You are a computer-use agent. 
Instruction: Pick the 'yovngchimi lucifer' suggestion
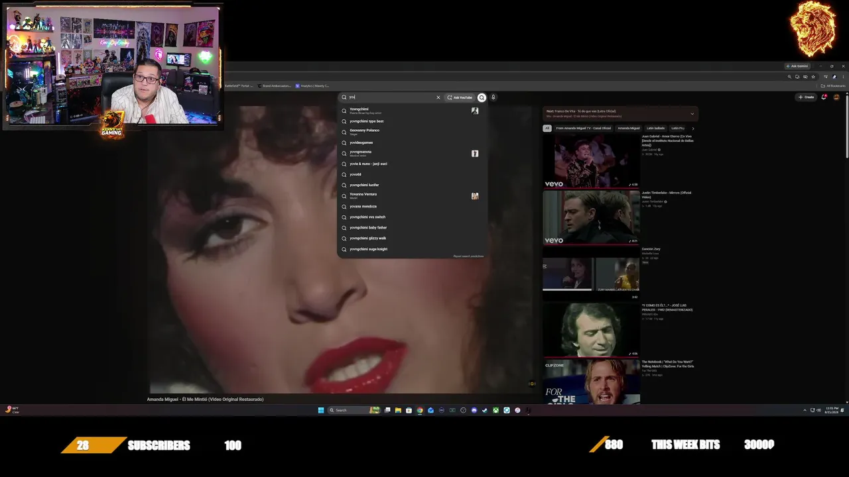pos(413,185)
